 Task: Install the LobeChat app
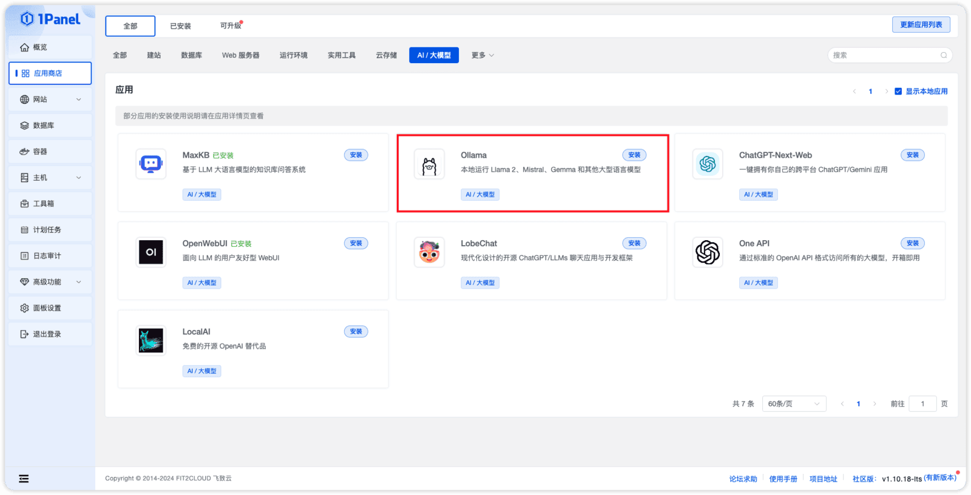(x=634, y=243)
